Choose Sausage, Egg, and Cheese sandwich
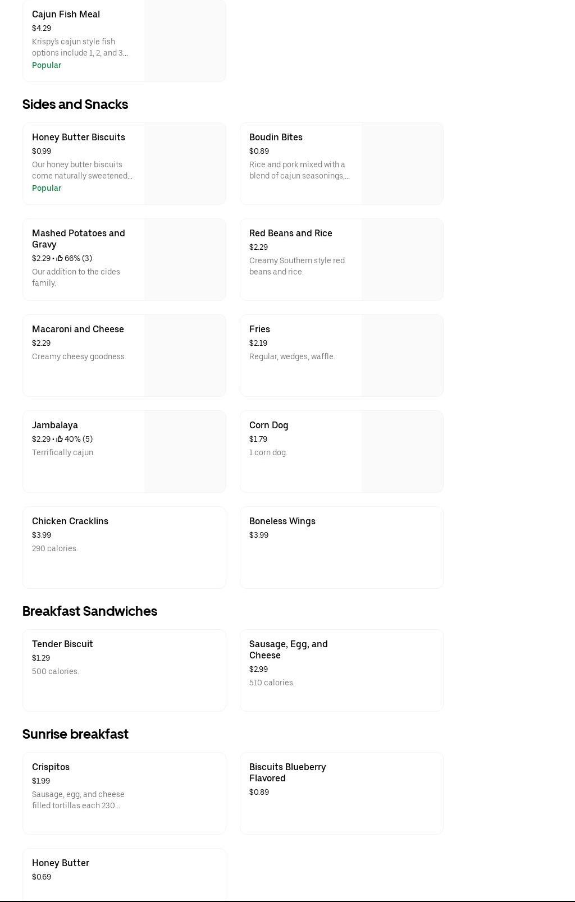 (288, 649)
